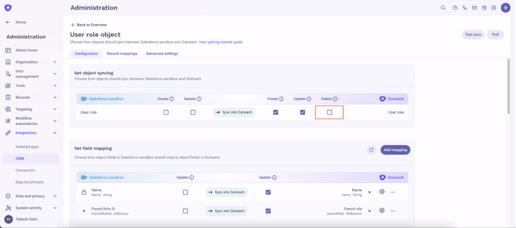Go Back to Overview
This screenshot has width=516, height=228.
pyautogui.click(x=89, y=25)
